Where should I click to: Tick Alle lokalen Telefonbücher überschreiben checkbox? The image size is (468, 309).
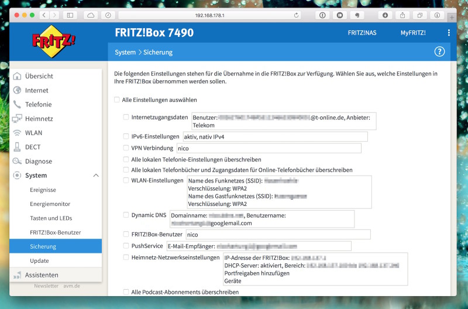point(126,170)
